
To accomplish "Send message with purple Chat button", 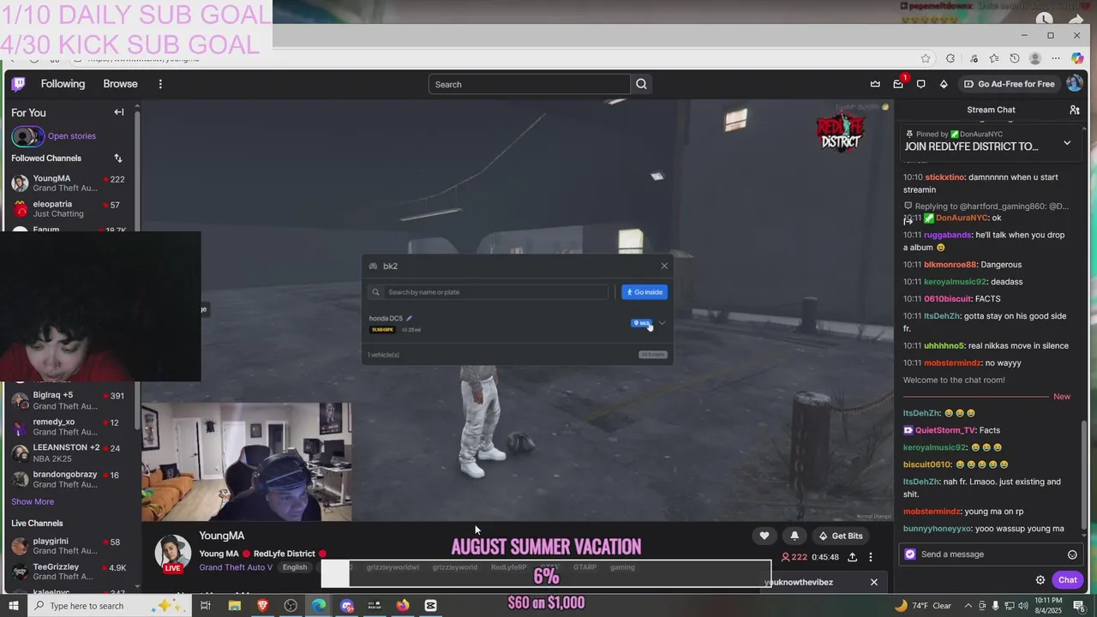I will coord(1067,580).
